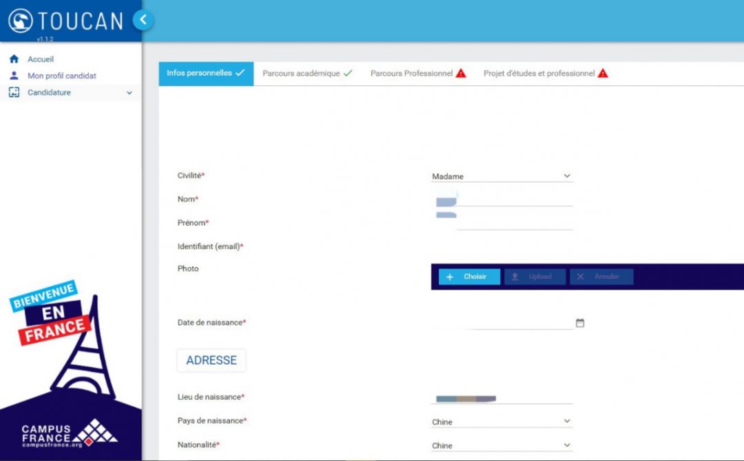The height and width of the screenshot is (461, 744).
Task: Switch to the Parcours académique tab
Action: [x=307, y=73]
